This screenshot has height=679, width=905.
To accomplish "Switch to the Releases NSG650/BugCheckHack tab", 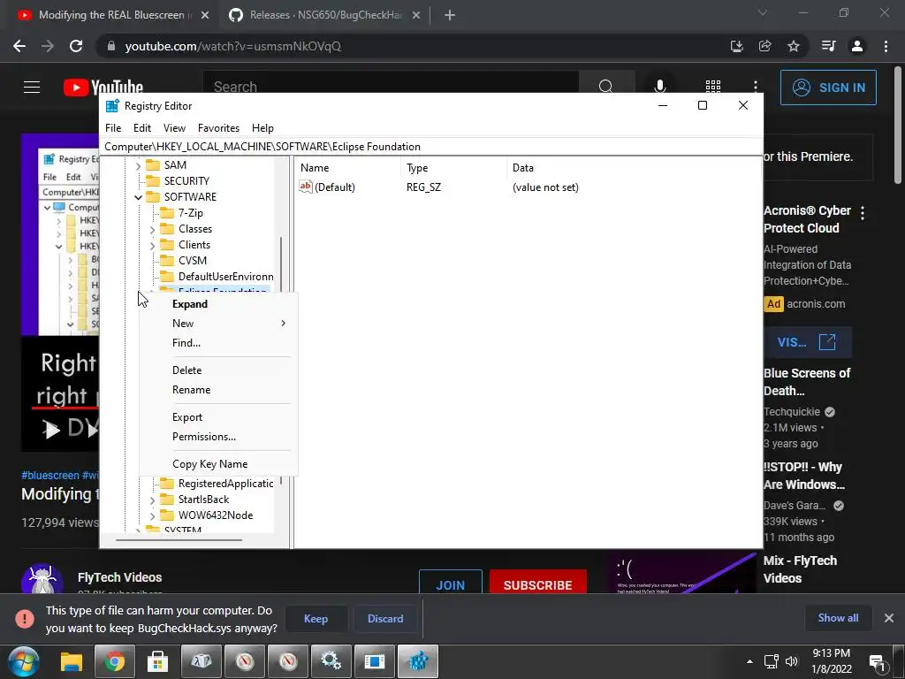I will point(325,16).
